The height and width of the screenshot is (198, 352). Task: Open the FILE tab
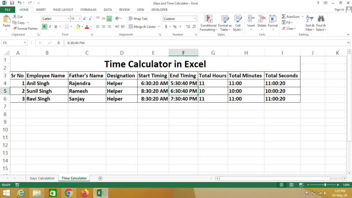(x=8, y=10)
